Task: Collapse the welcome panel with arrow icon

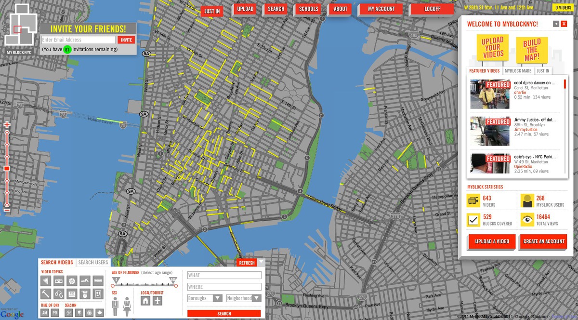Action: [556, 24]
